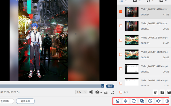The image size is (171, 106).
Task: Switch to the video files tab
Action: [x=135, y=1]
